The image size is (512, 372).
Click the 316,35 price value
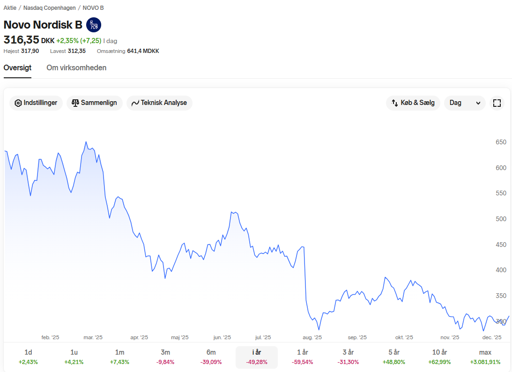click(x=21, y=40)
